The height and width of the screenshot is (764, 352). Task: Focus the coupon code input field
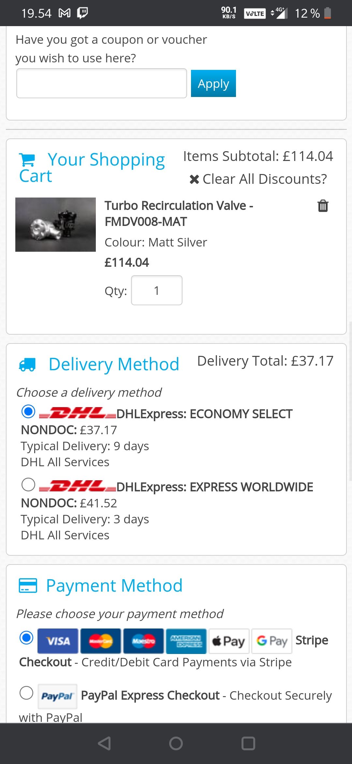tap(101, 83)
